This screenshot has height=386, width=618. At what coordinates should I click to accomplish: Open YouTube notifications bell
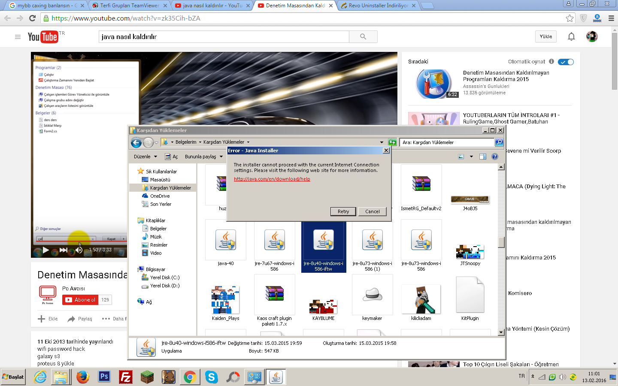tap(571, 37)
